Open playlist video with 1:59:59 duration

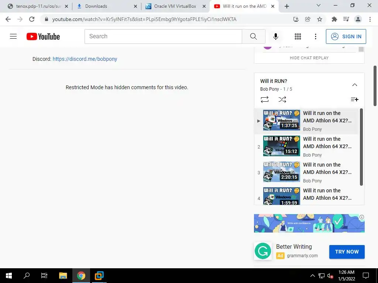click(x=282, y=196)
